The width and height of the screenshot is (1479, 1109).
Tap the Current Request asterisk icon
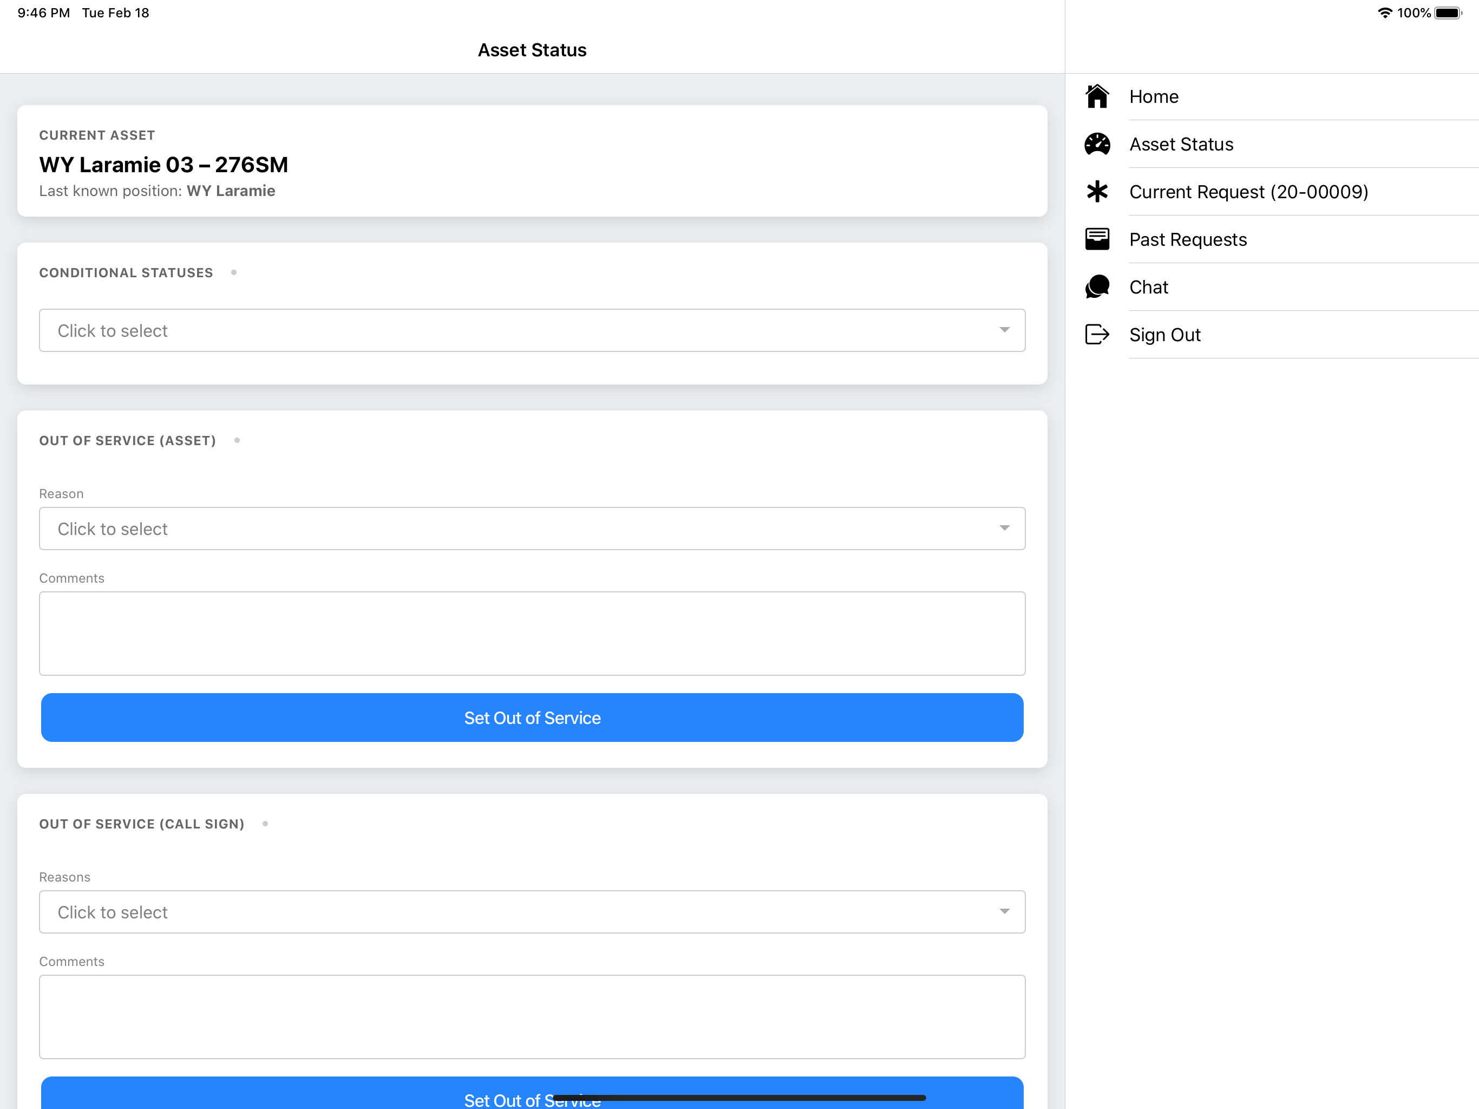coord(1097,192)
